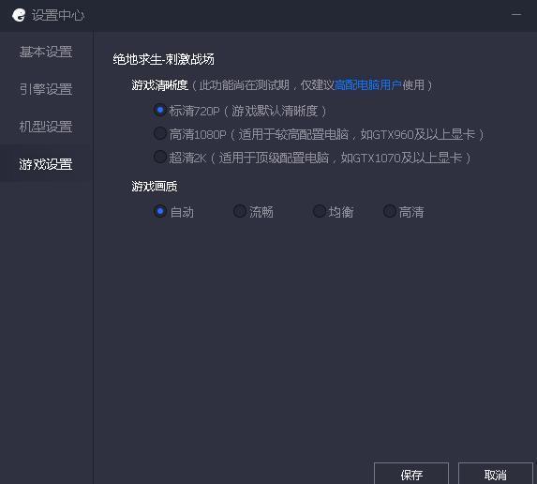Screen dimensions: 537x484
Task: Click the 游戏清晰度 label
Action: 160,85
